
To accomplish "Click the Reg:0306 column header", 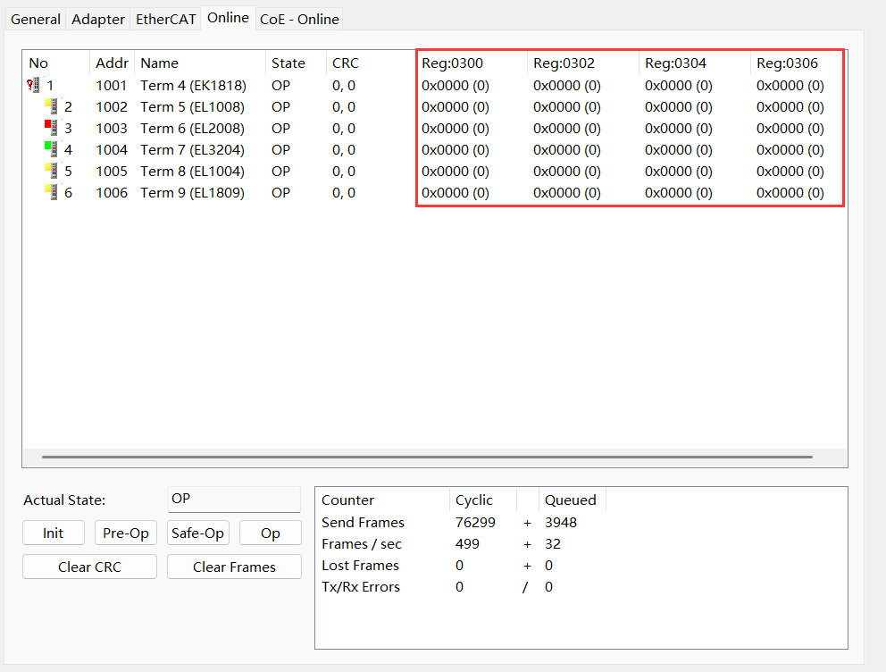I will (x=798, y=63).
